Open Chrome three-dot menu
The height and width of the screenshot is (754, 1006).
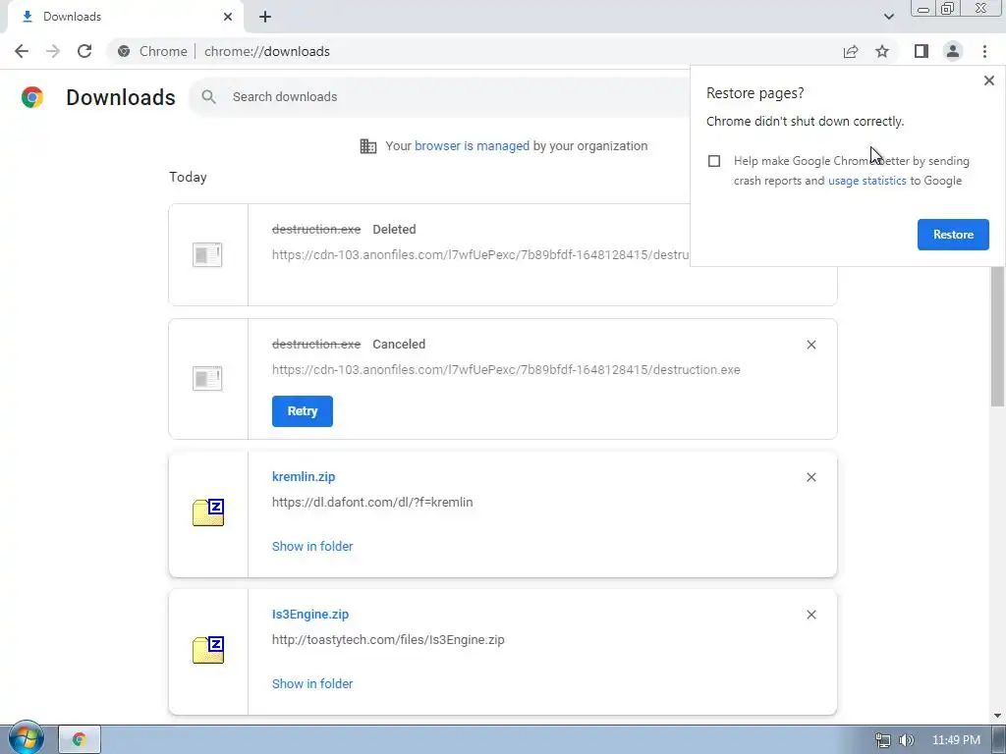984,51
